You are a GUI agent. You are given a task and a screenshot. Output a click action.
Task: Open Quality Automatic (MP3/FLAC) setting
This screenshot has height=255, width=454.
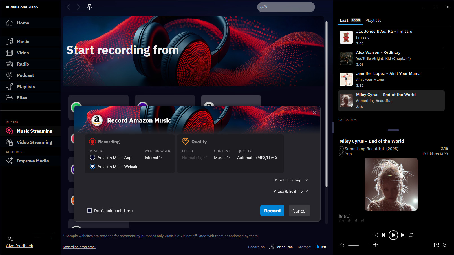click(257, 158)
